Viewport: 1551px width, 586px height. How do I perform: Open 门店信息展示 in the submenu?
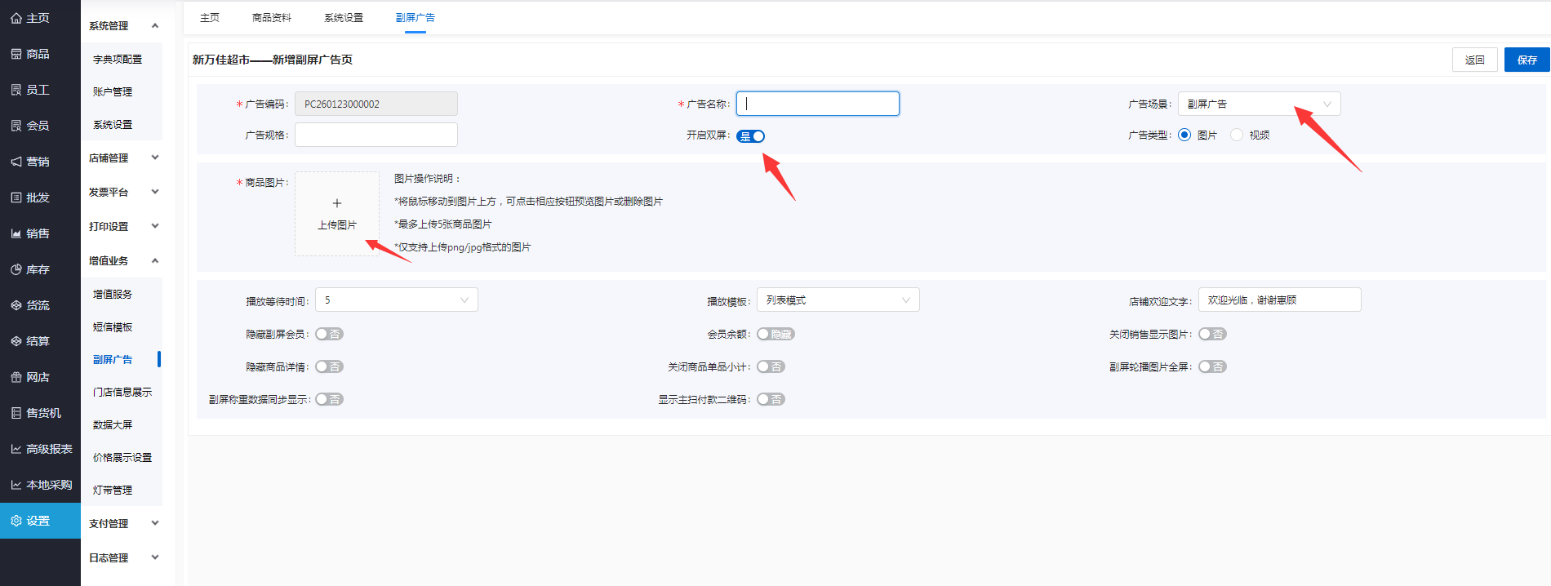122,392
